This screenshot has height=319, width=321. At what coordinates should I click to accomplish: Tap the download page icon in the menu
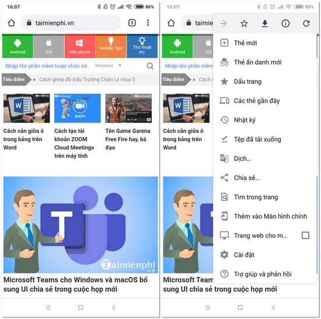265,23
